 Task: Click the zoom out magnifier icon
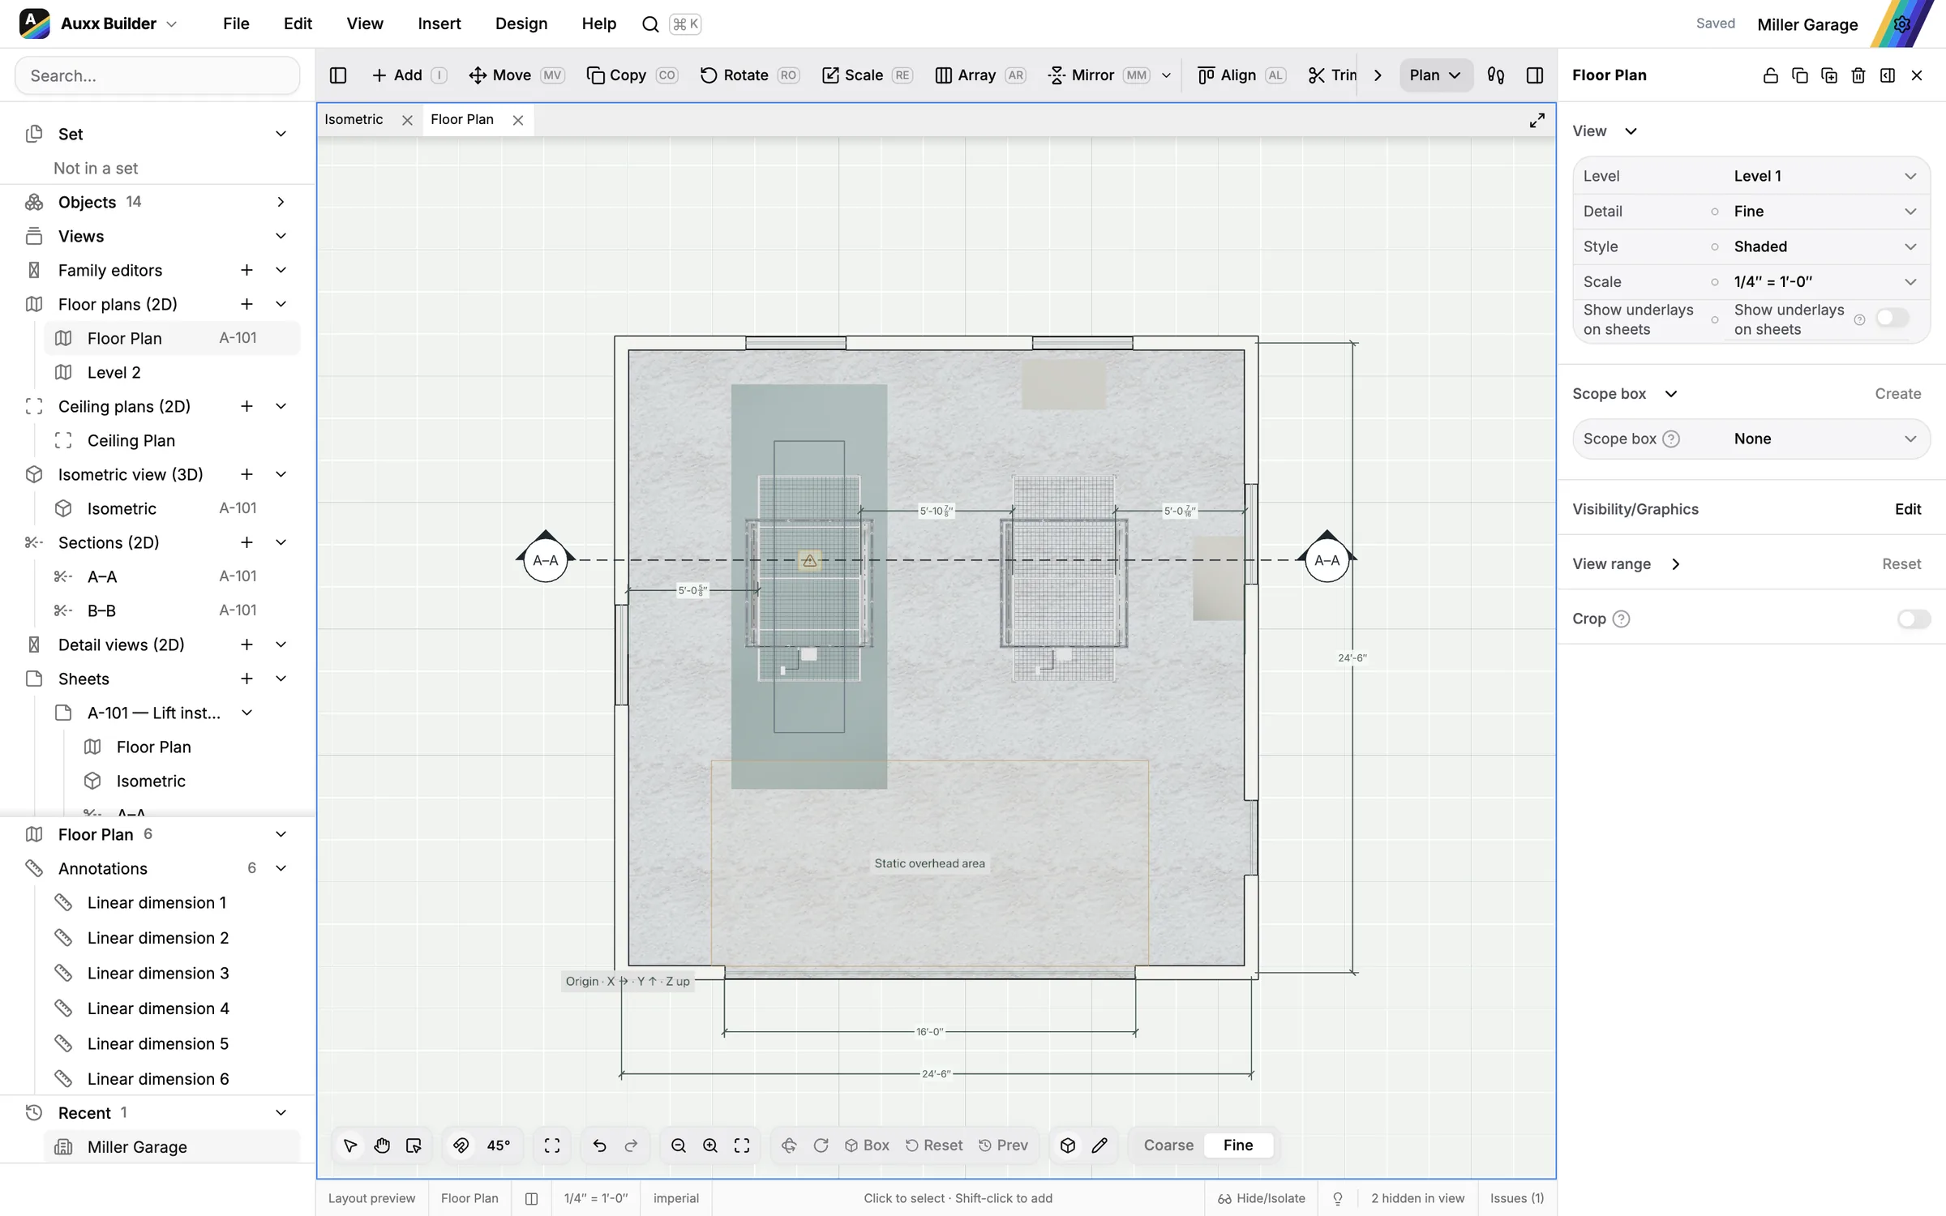[x=679, y=1145]
